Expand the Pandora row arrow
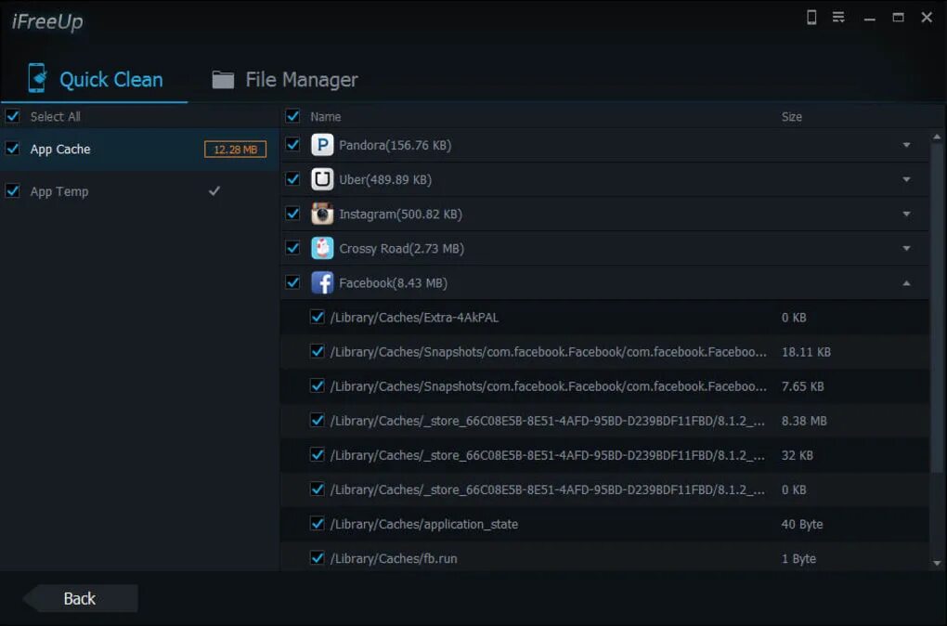Image resolution: width=947 pixels, height=626 pixels. tap(906, 145)
